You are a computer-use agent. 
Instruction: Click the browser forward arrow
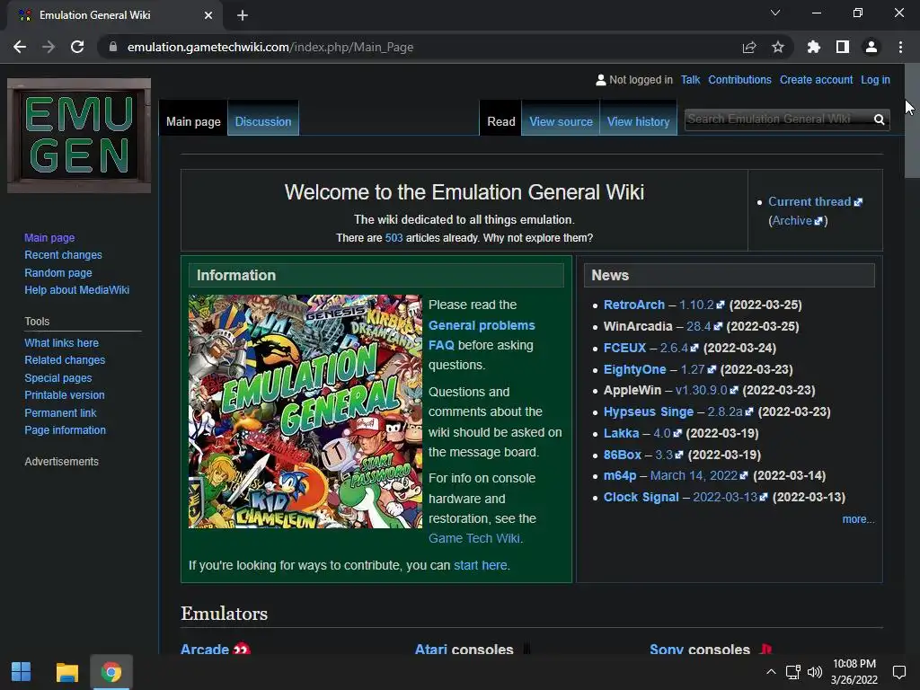point(49,47)
